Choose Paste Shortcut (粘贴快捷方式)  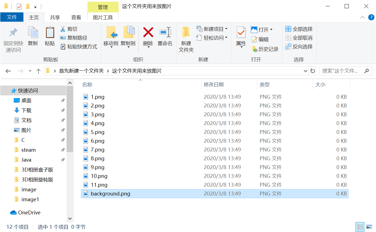[79, 46]
